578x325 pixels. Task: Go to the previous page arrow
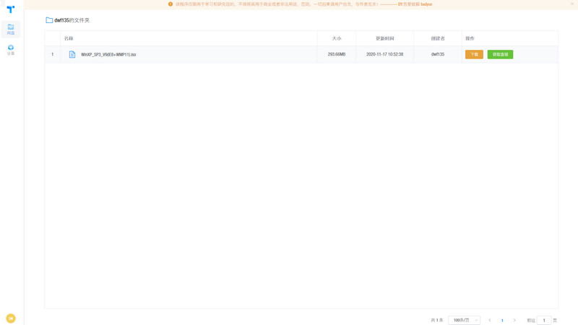point(490,320)
